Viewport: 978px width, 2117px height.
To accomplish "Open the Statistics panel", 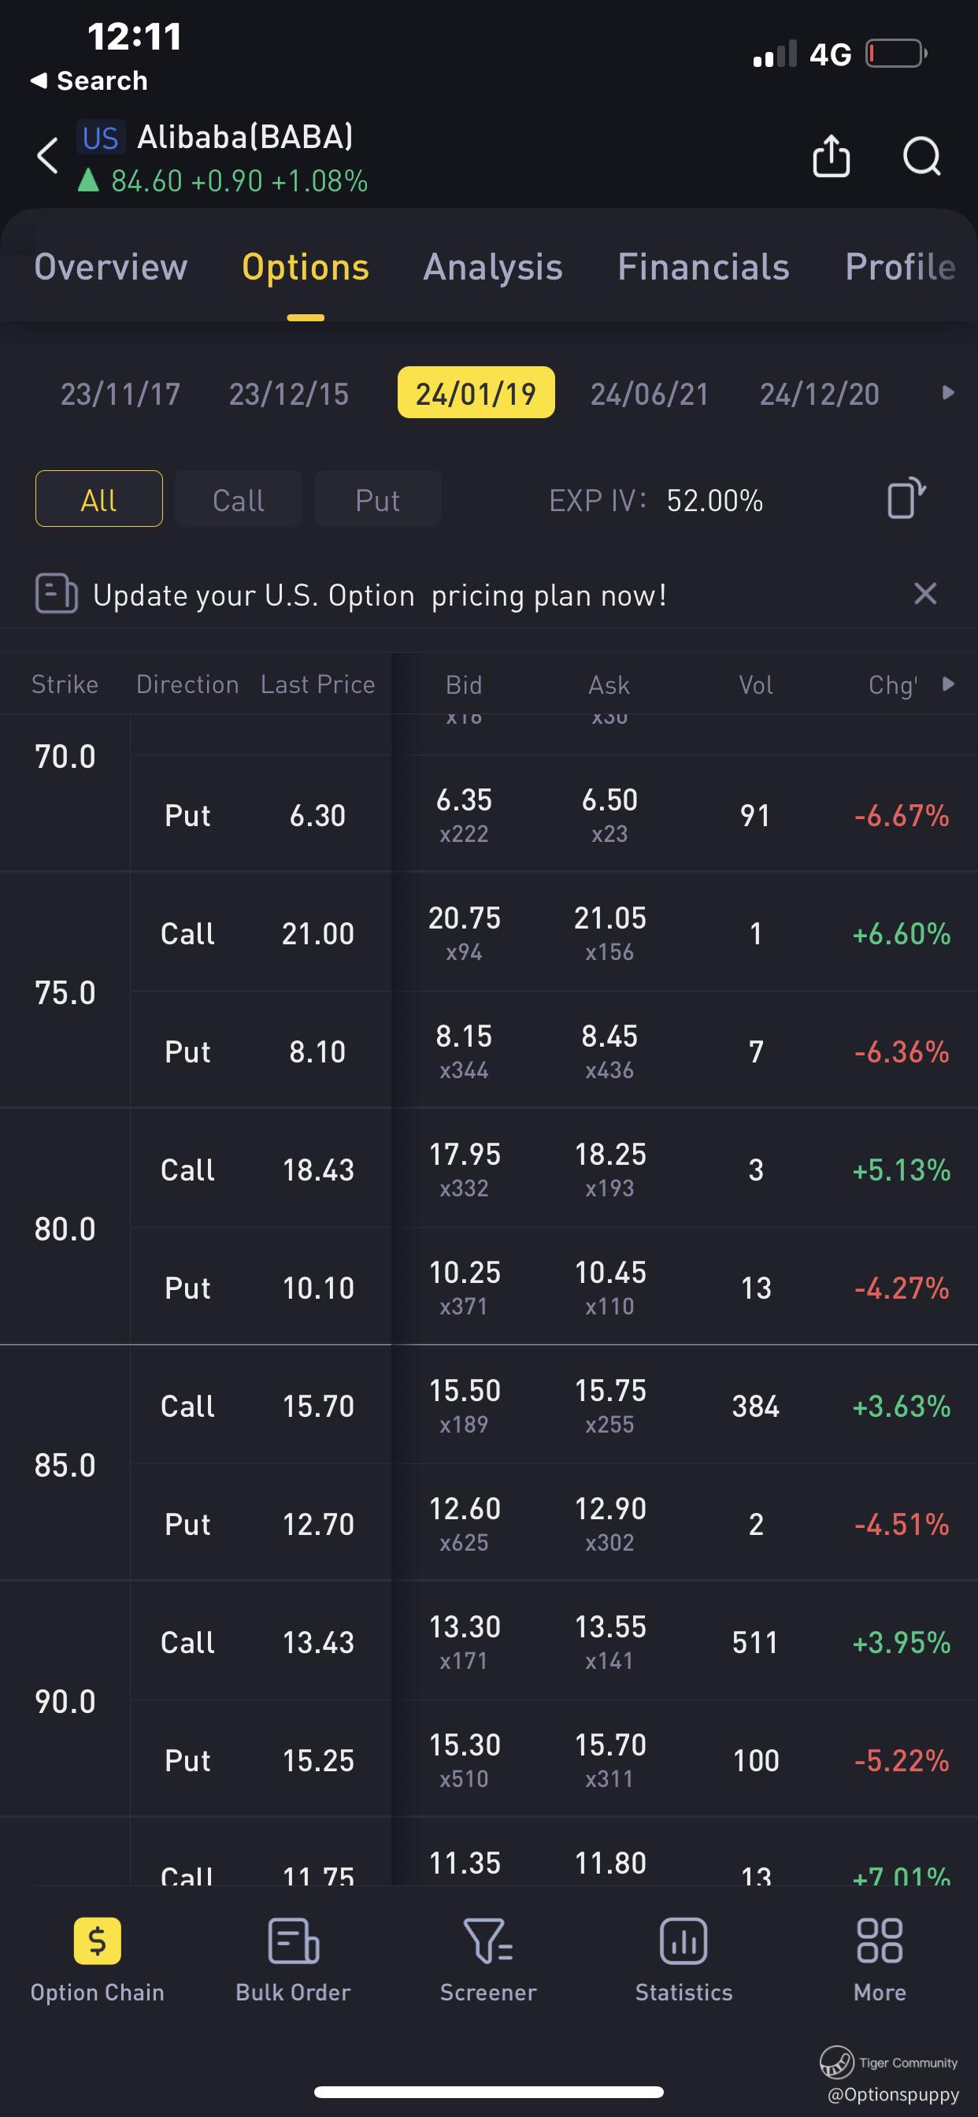I will [x=683, y=1960].
